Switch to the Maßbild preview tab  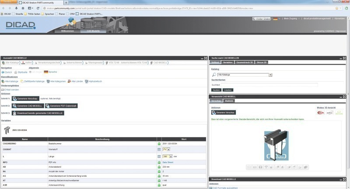click(229, 101)
